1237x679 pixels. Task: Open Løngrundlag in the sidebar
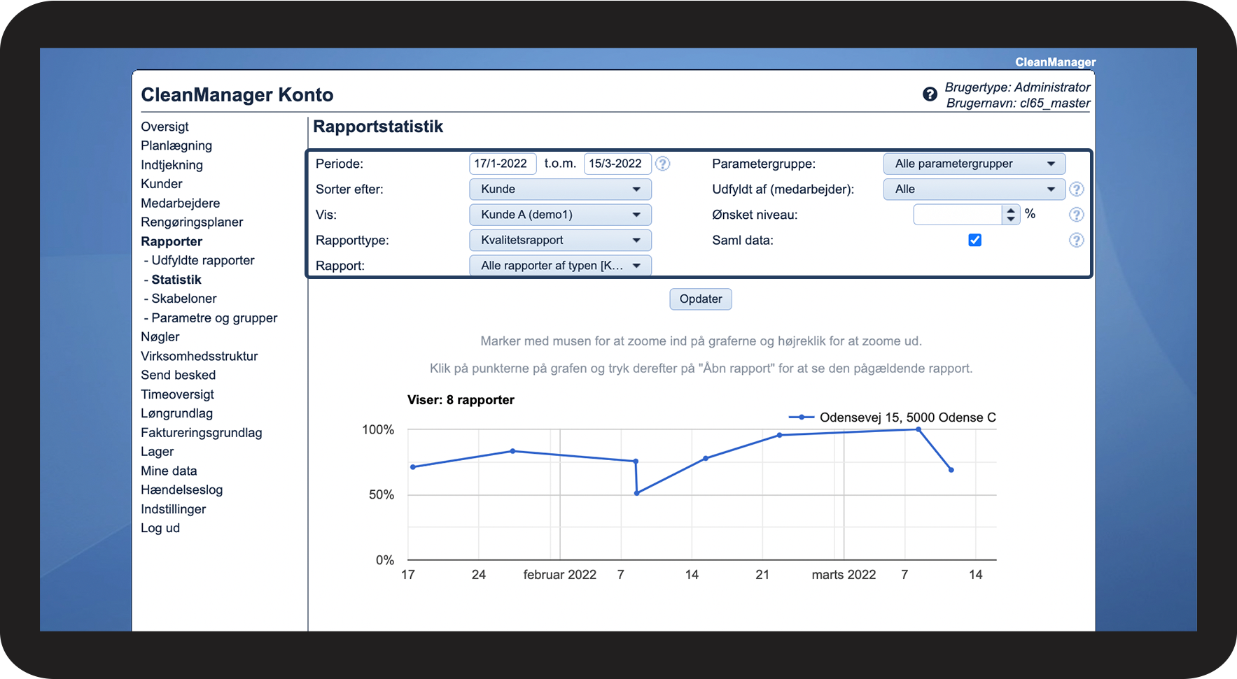click(x=177, y=413)
